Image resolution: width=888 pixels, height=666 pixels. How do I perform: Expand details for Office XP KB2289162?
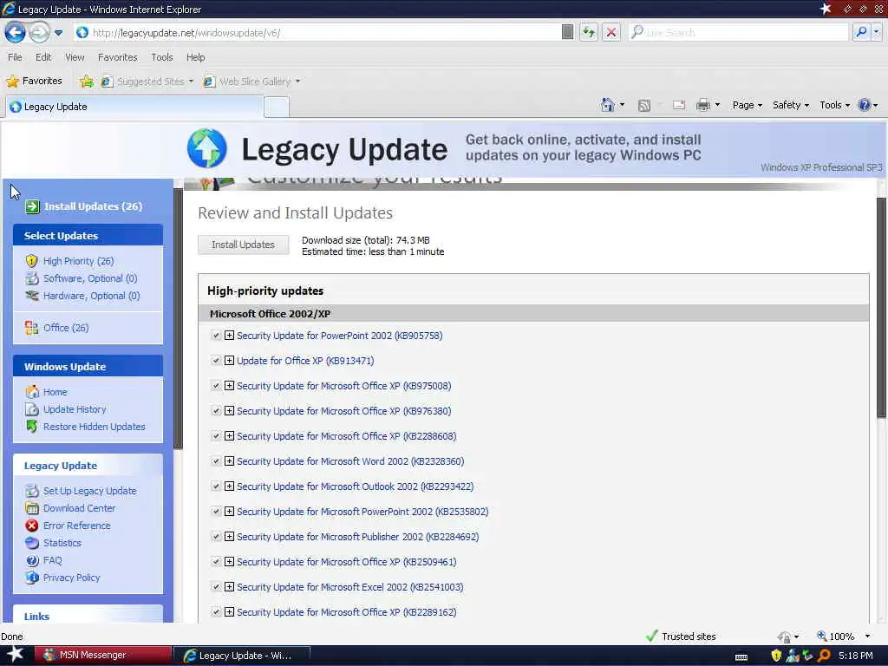(x=229, y=611)
